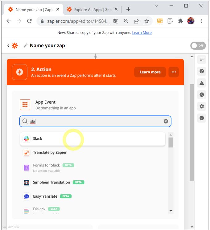This screenshot has width=210, height=230.
Task: Select EasyTranslate from results
Action: point(93,196)
